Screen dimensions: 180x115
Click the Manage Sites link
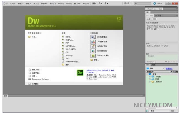pos(169,69)
